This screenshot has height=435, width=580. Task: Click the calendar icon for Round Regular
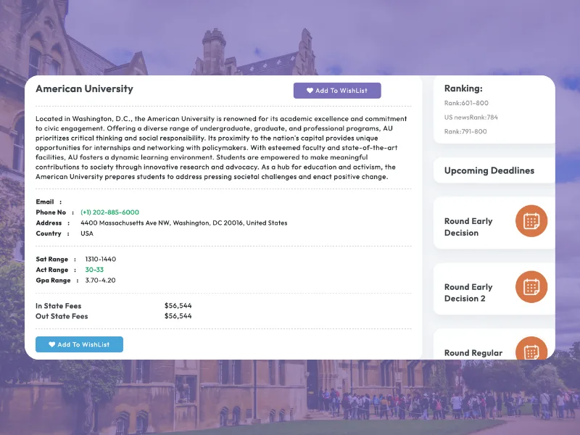[531, 351]
